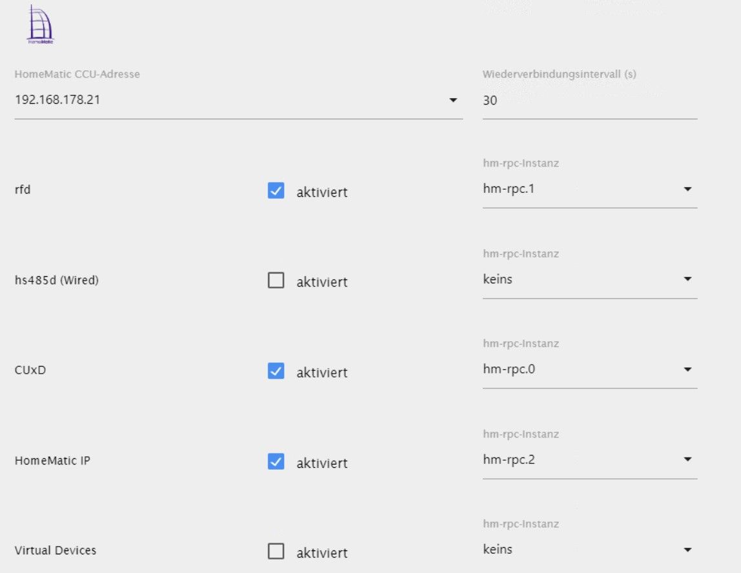Click the 192.168.178.21 address field
Screen dimensions: 741x573
(226, 101)
